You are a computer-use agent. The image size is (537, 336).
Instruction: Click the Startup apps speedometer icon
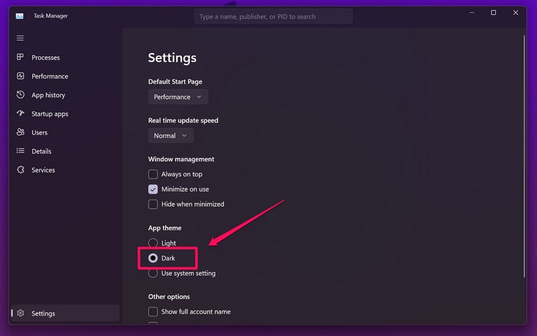(x=20, y=114)
